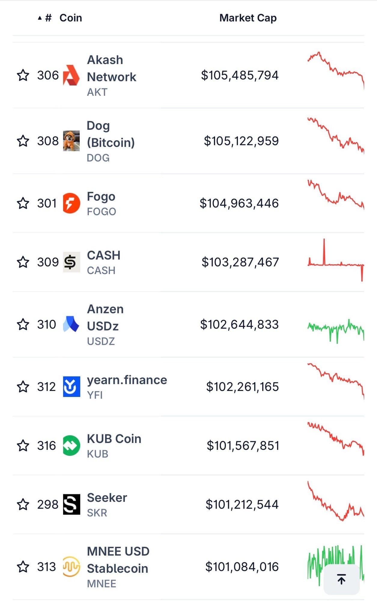Image resolution: width=377 pixels, height=601 pixels.
Task: Click the black Seeker SKR logo
Action: click(x=71, y=504)
